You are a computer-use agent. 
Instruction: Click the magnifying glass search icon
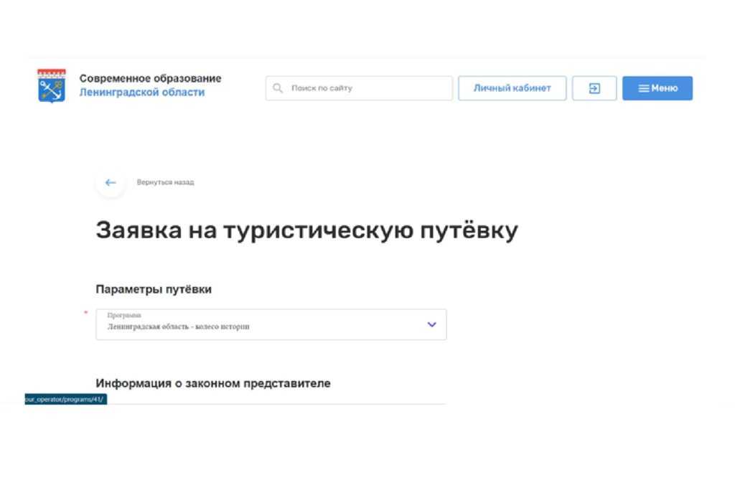(278, 88)
